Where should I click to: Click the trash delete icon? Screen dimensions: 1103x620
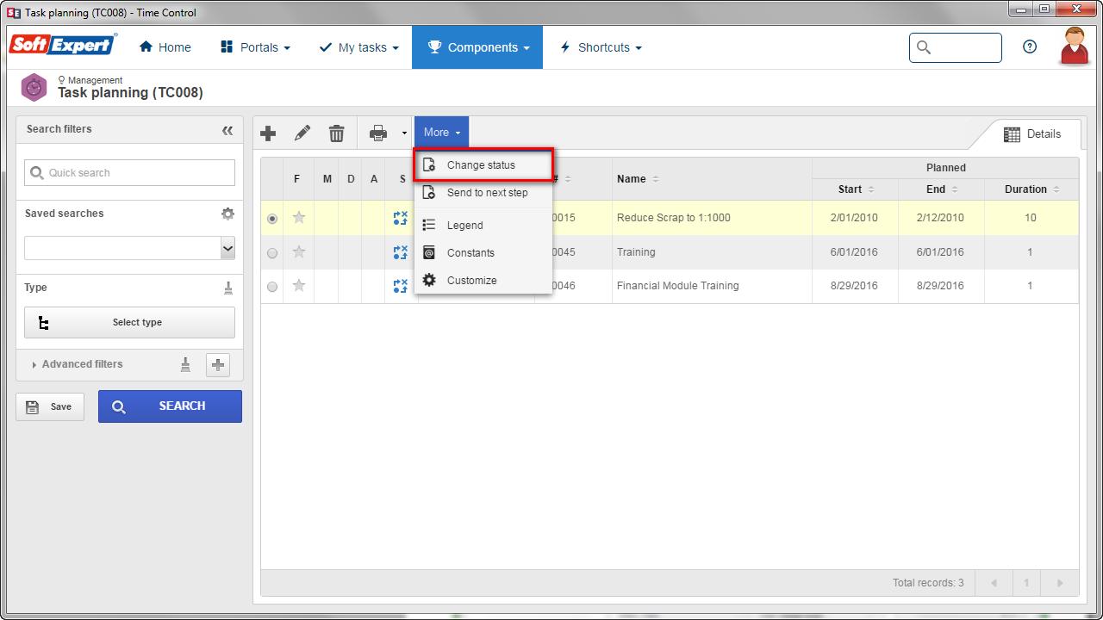[337, 133]
